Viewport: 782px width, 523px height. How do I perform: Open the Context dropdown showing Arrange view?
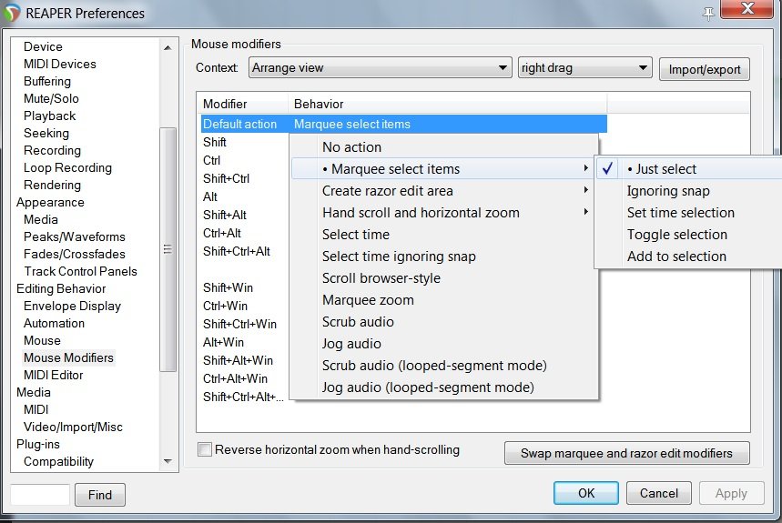click(x=380, y=67)
